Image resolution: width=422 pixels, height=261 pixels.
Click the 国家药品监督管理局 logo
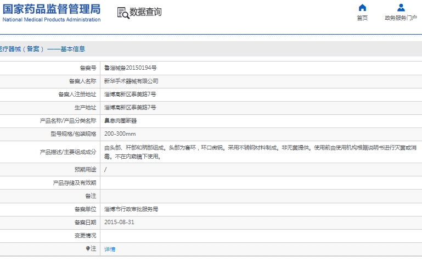coord(52,9)
